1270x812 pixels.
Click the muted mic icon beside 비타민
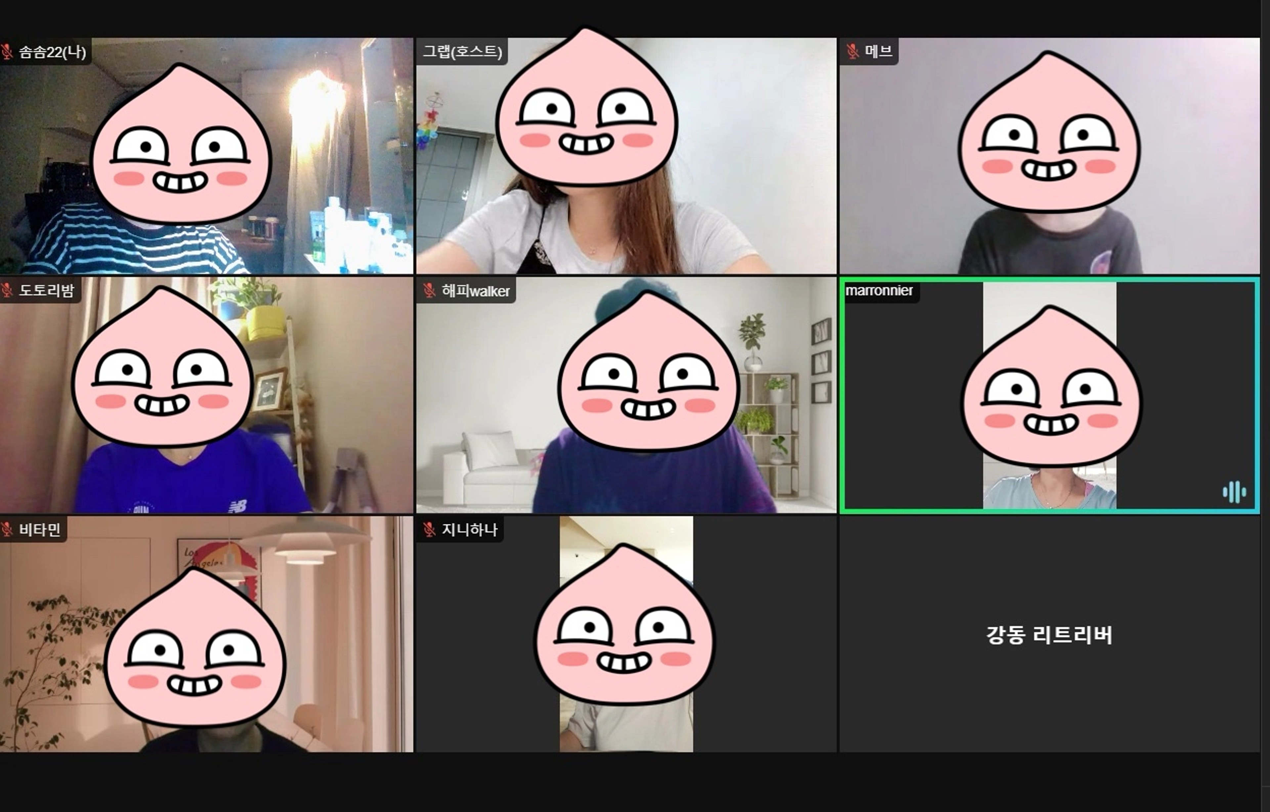[x=7, y=529]
